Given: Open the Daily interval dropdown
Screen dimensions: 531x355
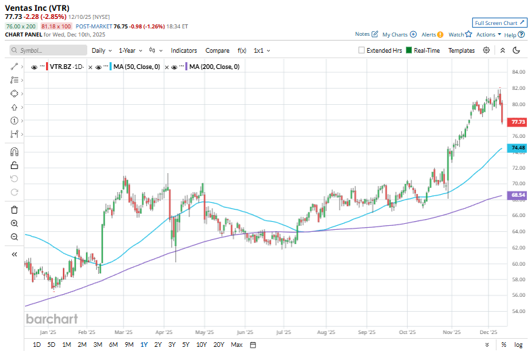Looking at the screenshot, I should point(102,51).
